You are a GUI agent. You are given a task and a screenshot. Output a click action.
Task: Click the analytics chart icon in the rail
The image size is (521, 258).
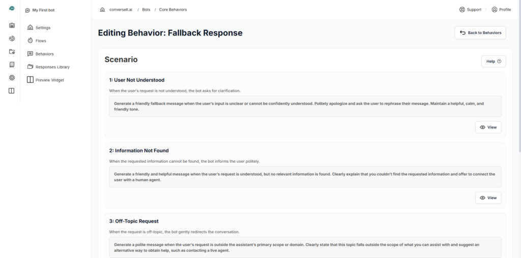point(12,39)
